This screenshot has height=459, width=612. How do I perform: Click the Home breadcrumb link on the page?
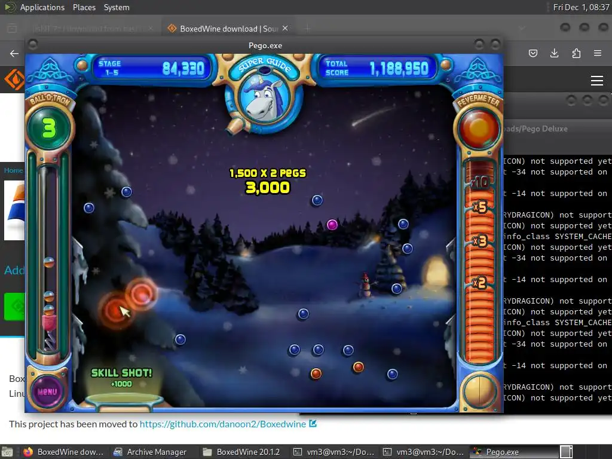tap(13, 170)
